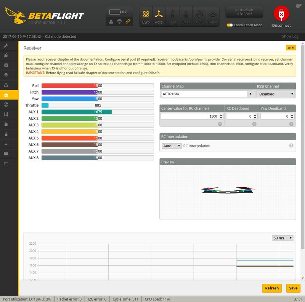Viewport: 305px width, 302px height.
Task: Click the Refresh button
Action: 272,288
